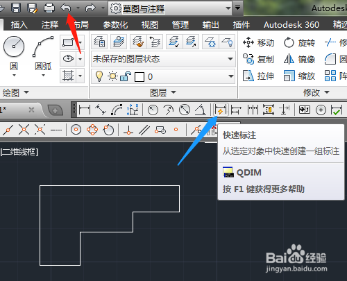Select the Angular dimension tool
This screenshot has width=347, height=281.
pos(201,110)
